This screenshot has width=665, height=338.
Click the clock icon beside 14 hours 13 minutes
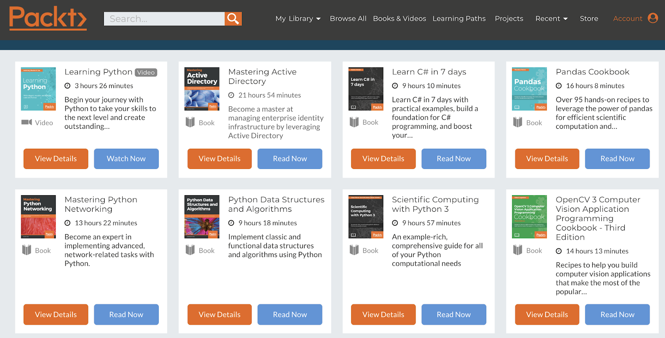tap(559, 251)
